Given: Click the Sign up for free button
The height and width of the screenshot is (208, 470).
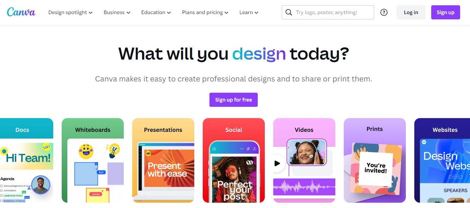Looking at the screenshot, I should (x=233, y=100).
